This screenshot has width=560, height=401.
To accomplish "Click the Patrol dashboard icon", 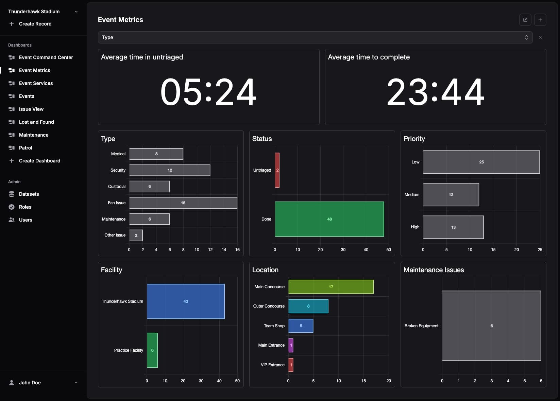I will (12, 148).
